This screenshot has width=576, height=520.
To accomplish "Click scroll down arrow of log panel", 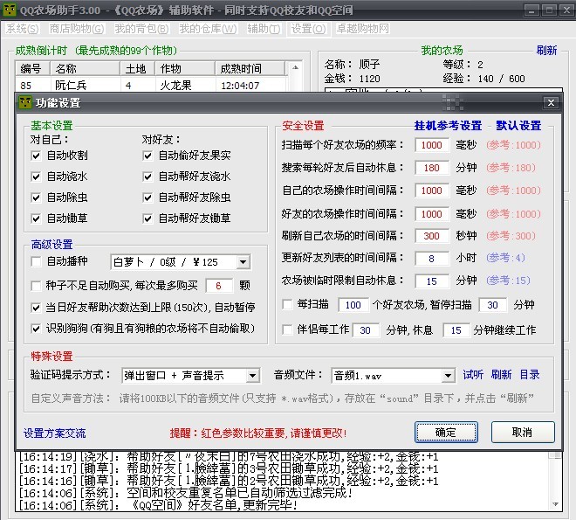I will 555,504.
